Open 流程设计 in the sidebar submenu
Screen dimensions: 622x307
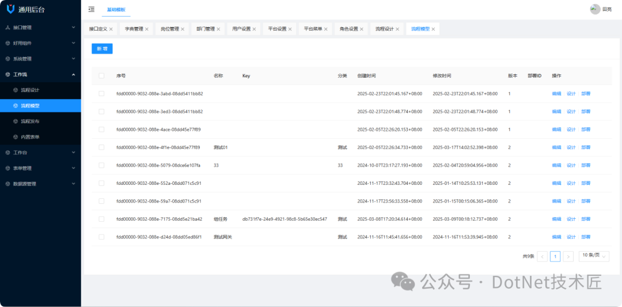click(x=30, y=90)
